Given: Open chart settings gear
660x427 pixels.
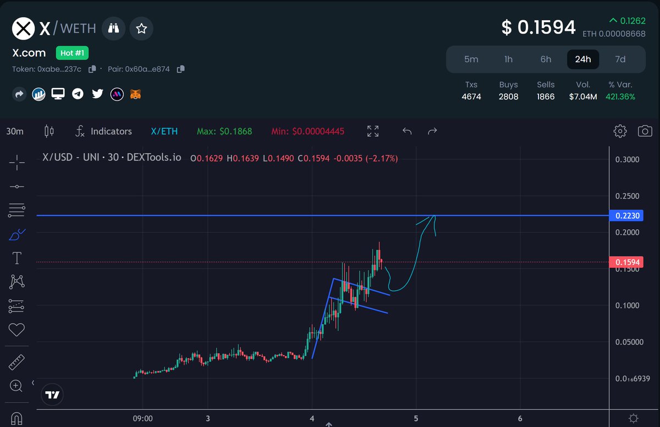Looking at the screenshot, I should click(620, 131).
